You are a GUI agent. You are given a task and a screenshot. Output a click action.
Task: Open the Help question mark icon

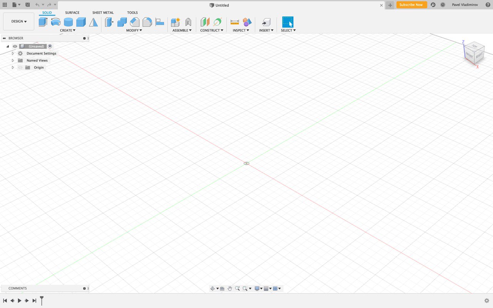[488, 5]
